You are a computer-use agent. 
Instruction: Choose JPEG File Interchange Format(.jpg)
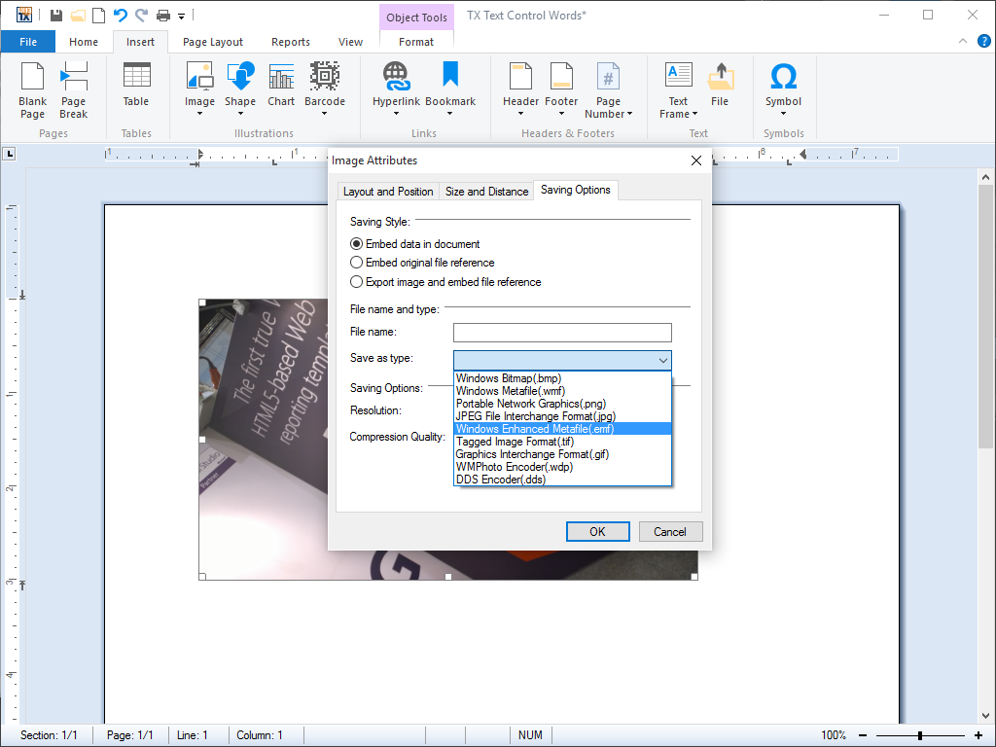tap(535, 416)
